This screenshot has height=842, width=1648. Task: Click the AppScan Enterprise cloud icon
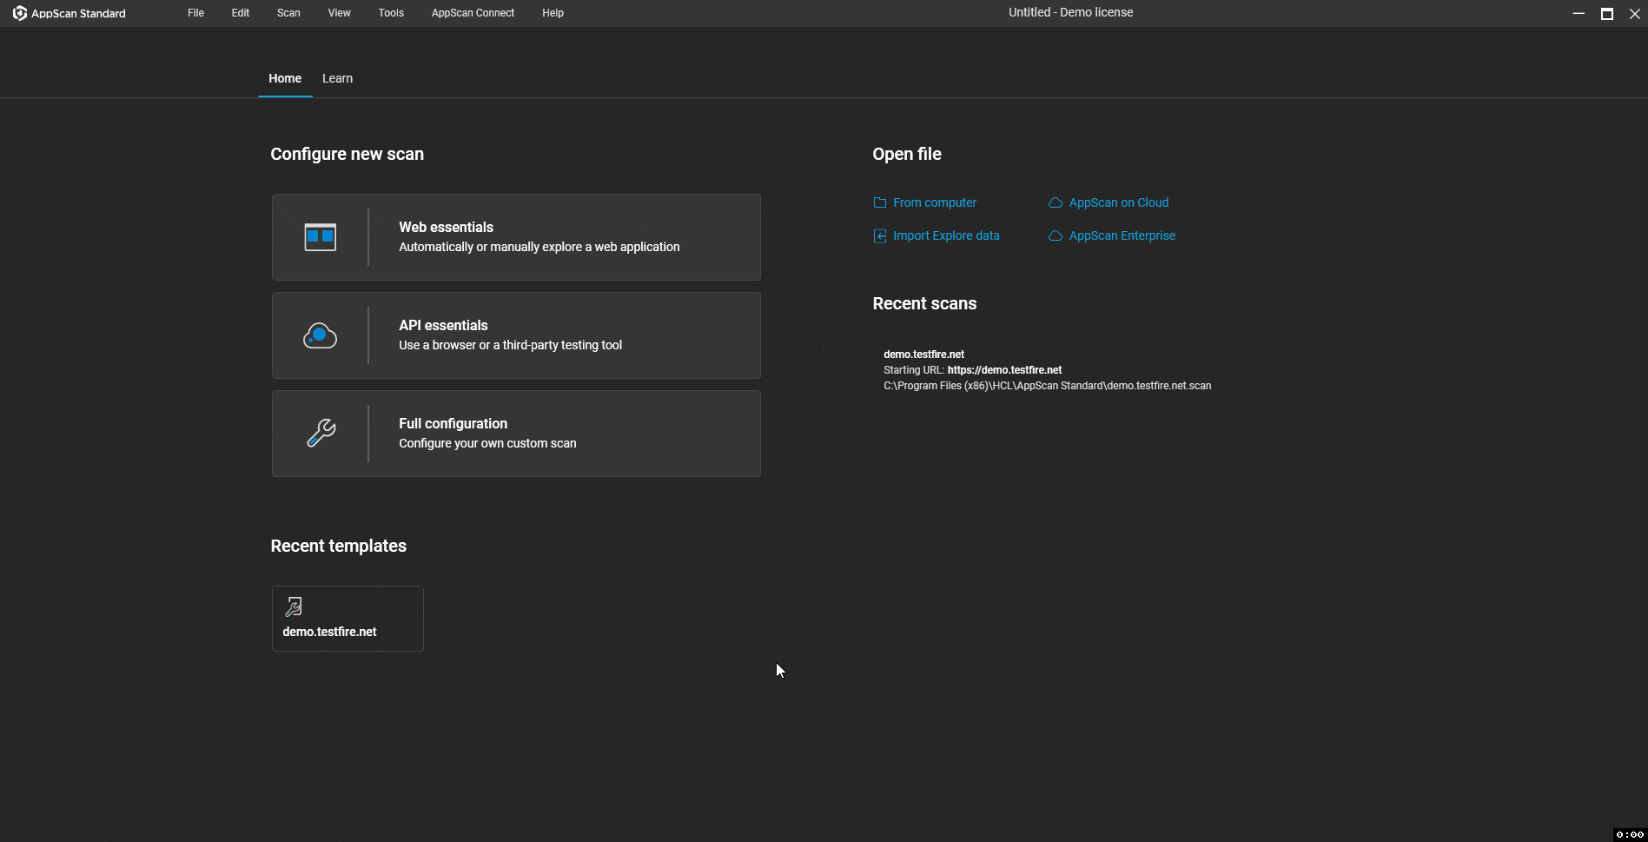point(1056,235)
